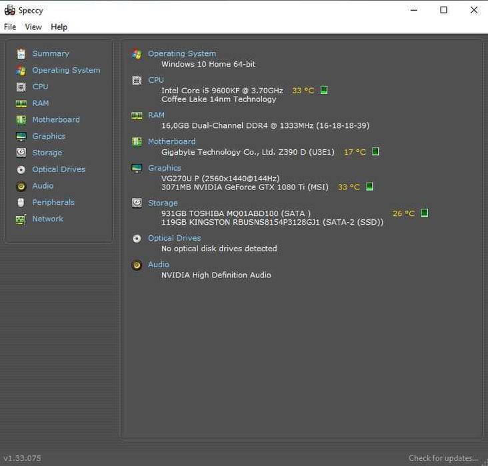The width and height of the screenshot is (488, 466).
Task: Click Check for updates link
Action: coord(443,458)
